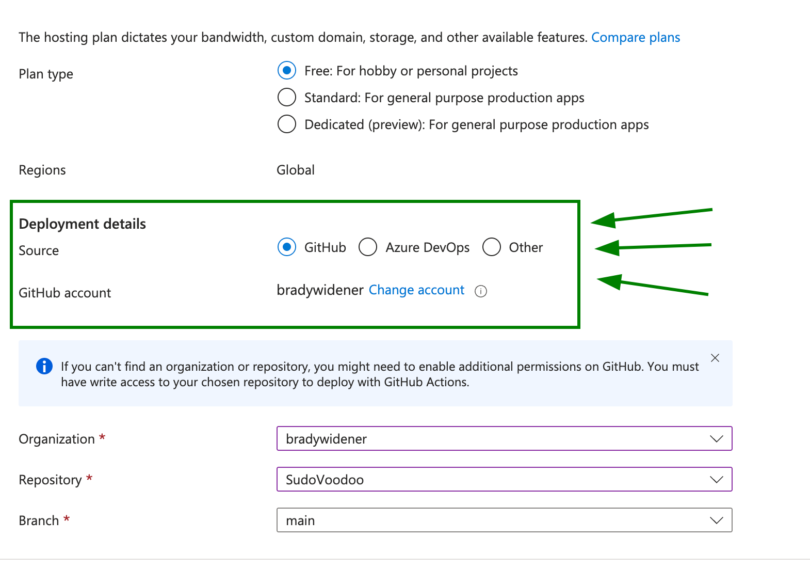Image resolution: width=810 pixels, height=568 pixels.
Task: Click the Plan type label
Action: tap(46, 74)
